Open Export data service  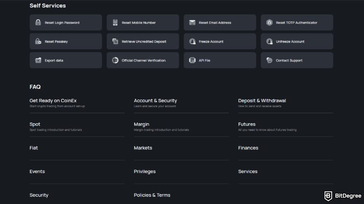[x=66, y=60]
